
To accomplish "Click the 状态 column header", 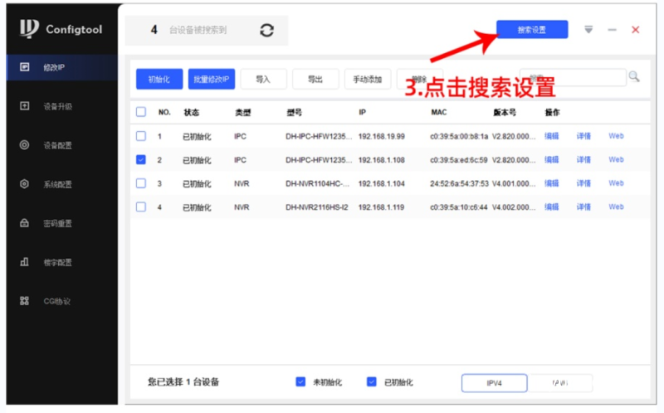I will click(191, 112).
